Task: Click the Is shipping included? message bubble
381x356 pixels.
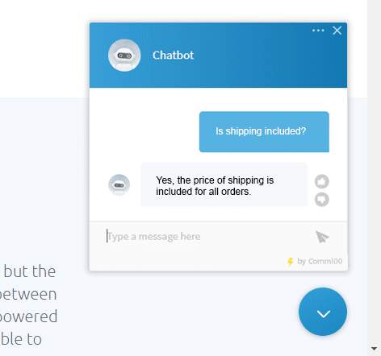Action: pyautogui.click(x=264, y=132)
